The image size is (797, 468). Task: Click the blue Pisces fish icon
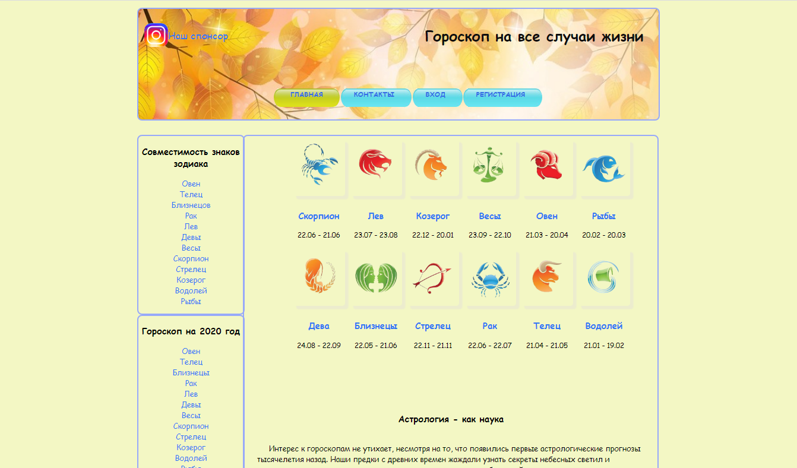click(603, 167)
